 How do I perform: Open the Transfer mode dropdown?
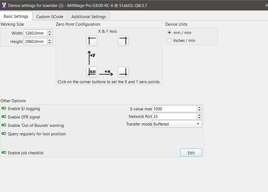click(x=177, y=124)
